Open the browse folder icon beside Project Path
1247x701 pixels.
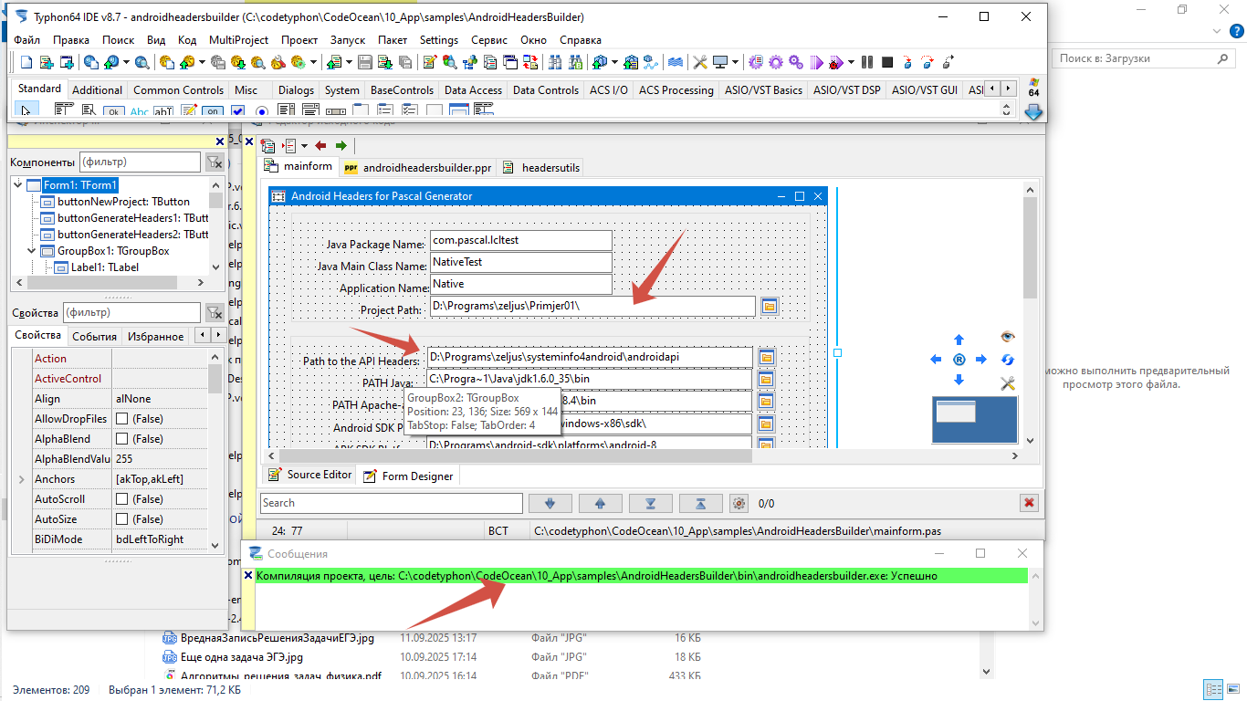[769, 307]
